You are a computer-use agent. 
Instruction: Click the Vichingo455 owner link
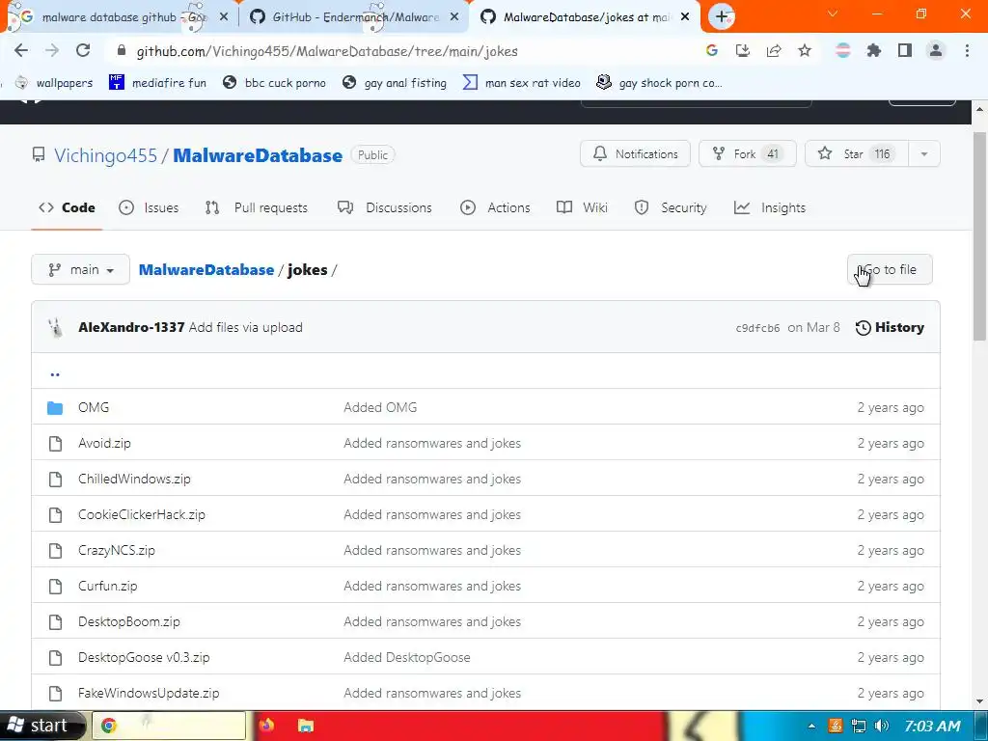pyautogui.click(x=105, y=155)
